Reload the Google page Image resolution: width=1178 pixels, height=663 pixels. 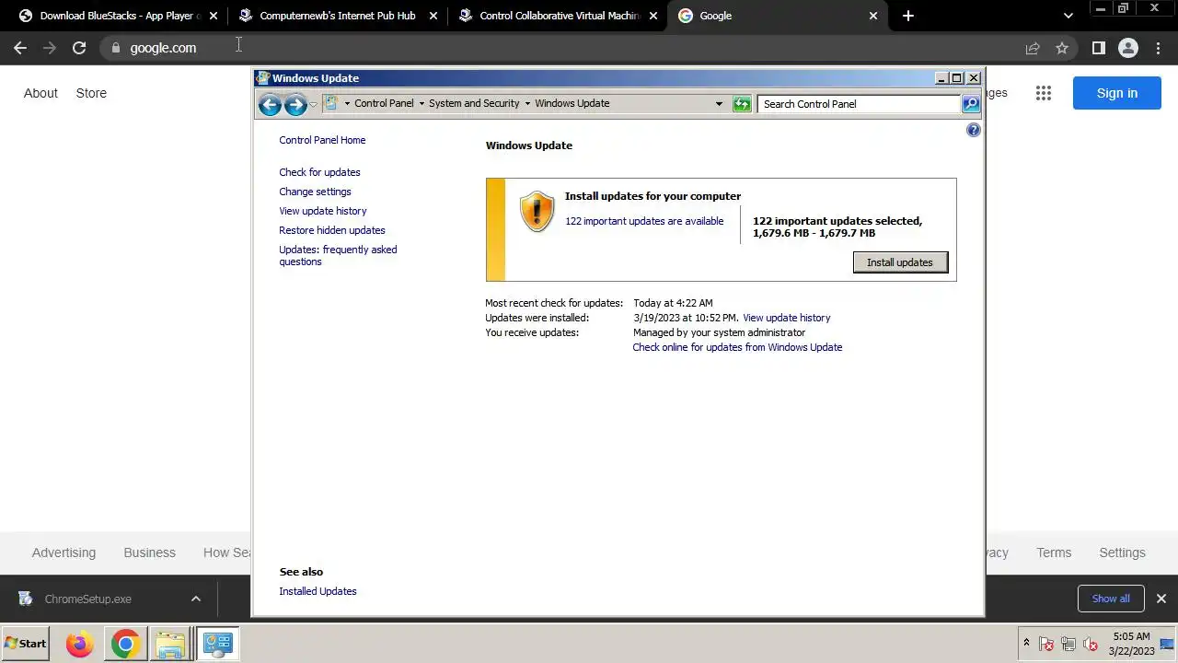click(79, 48)
